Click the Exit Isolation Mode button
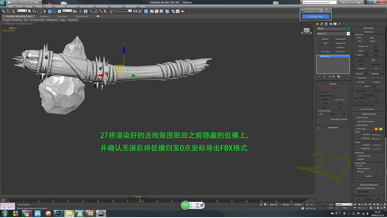The width and height of the screenshot is (387, 218). [315, 17]
